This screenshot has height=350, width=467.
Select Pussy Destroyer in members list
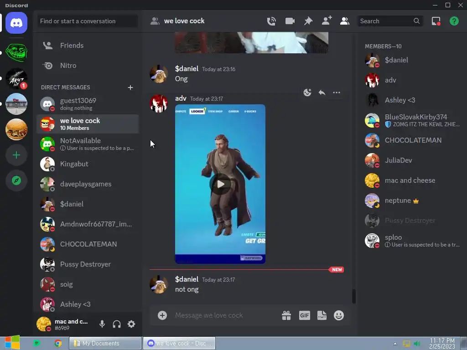(412, 221)
